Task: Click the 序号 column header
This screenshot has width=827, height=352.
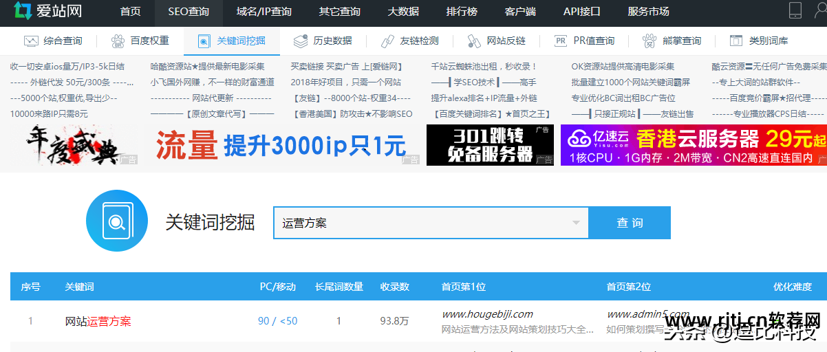Action: [x=31, y=287]
